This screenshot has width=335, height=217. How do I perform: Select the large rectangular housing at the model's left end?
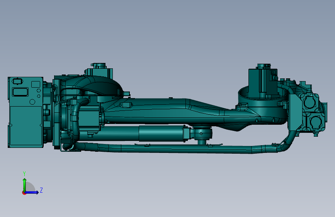point(26,112)
